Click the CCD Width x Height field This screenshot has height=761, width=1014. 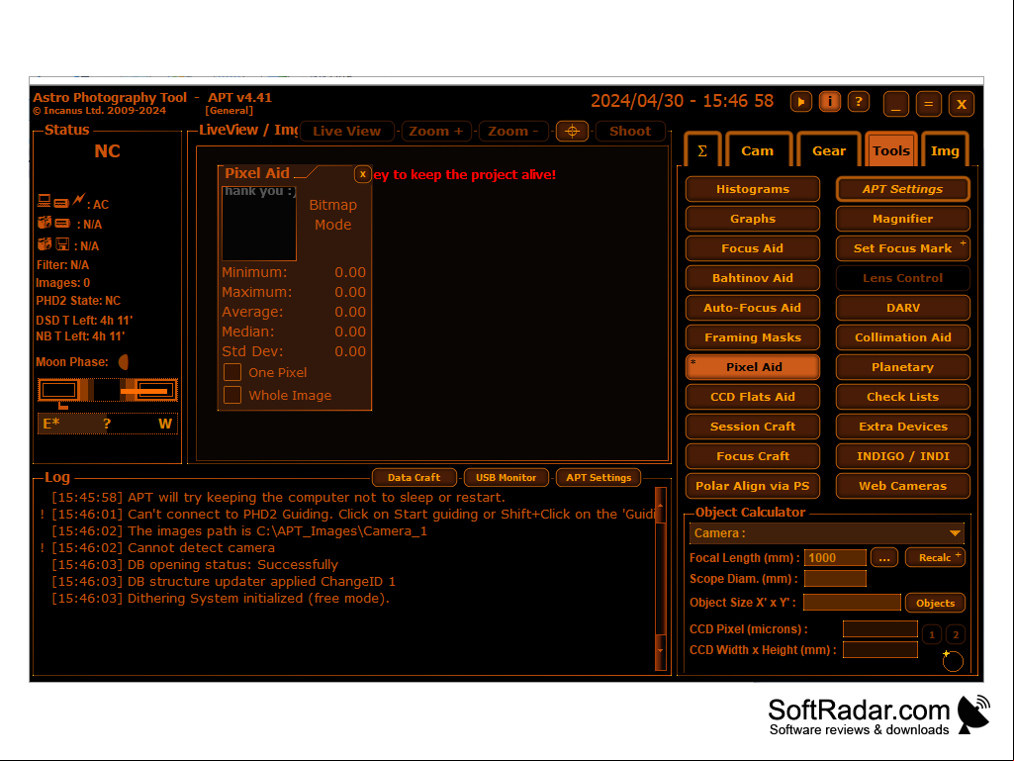[880, 650]
